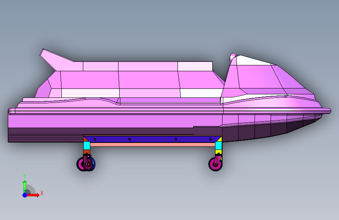Click the green Y axis arrow of the triad
Viewport: 339px width, 220px height.
click(x=25, y=186)
